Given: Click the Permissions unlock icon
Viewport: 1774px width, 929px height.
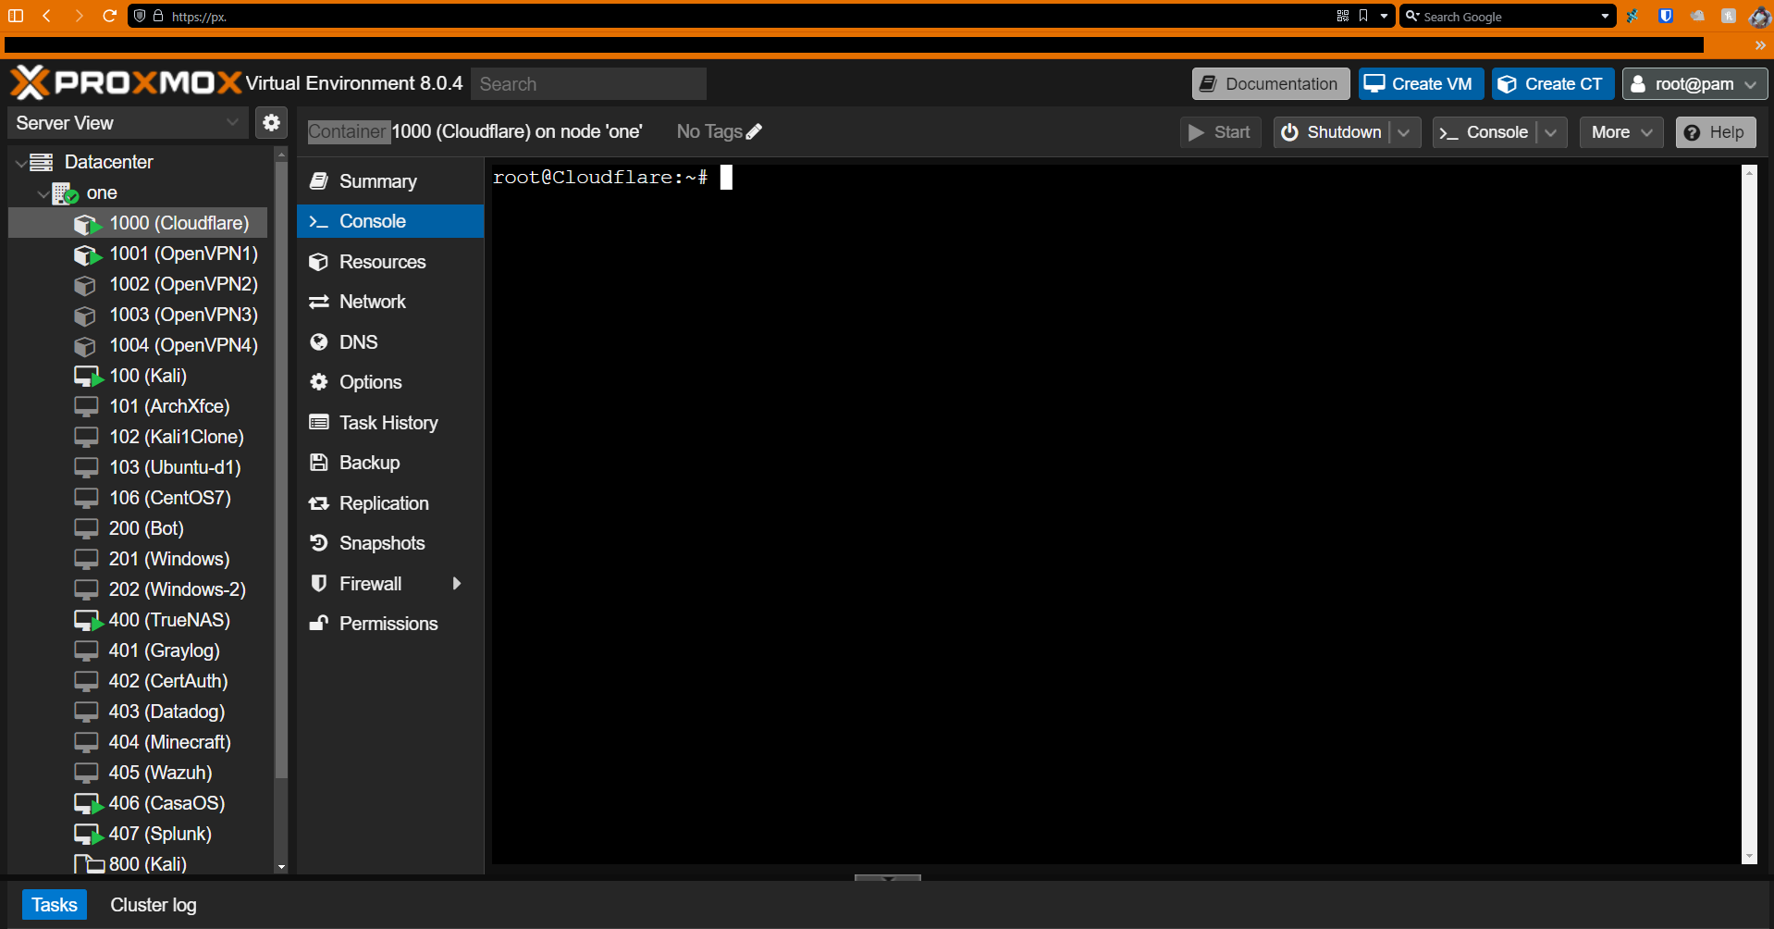Looking at the screenshot, I should coord(319,624).
